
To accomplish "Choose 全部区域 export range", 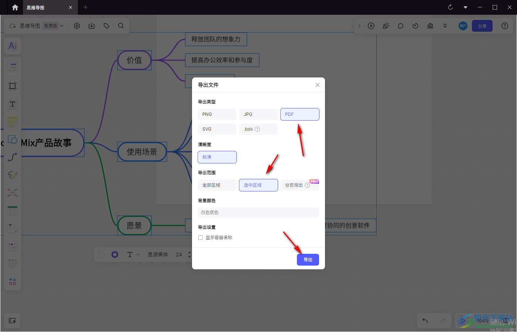I will click(x=217, y=185).
